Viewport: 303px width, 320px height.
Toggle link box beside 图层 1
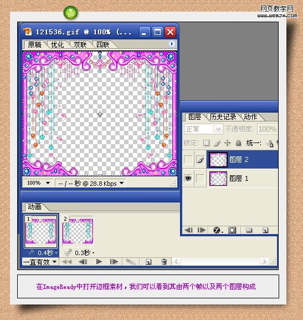click(200, 178)
